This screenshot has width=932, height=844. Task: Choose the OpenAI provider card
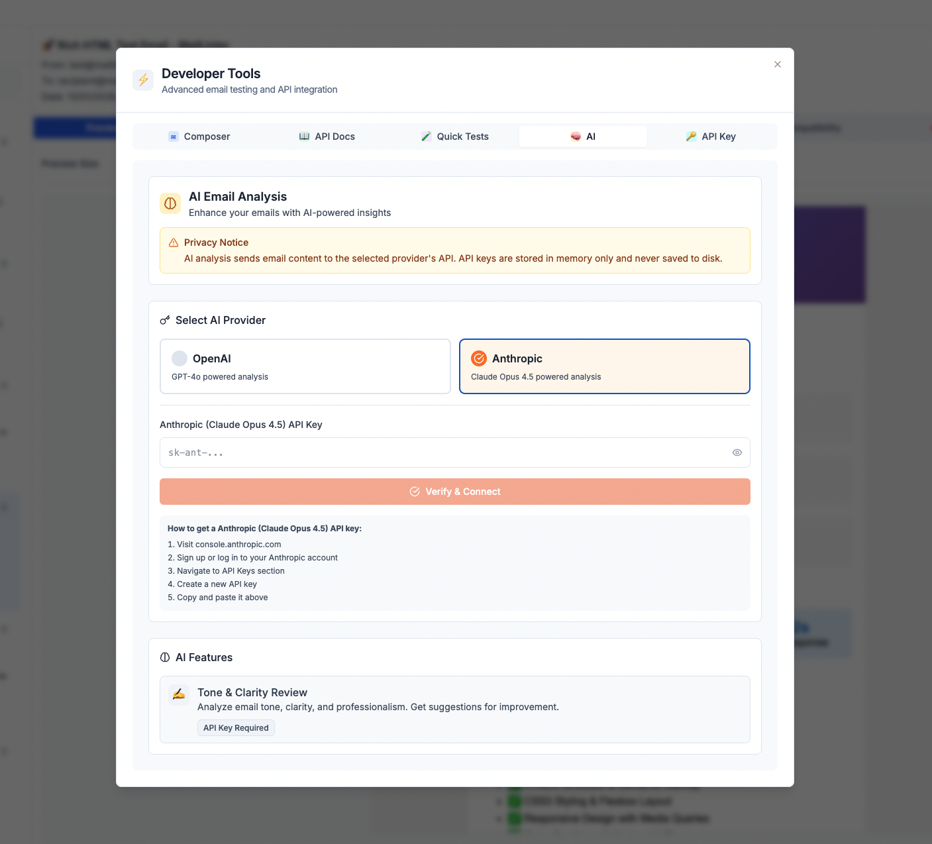point(305,366)
